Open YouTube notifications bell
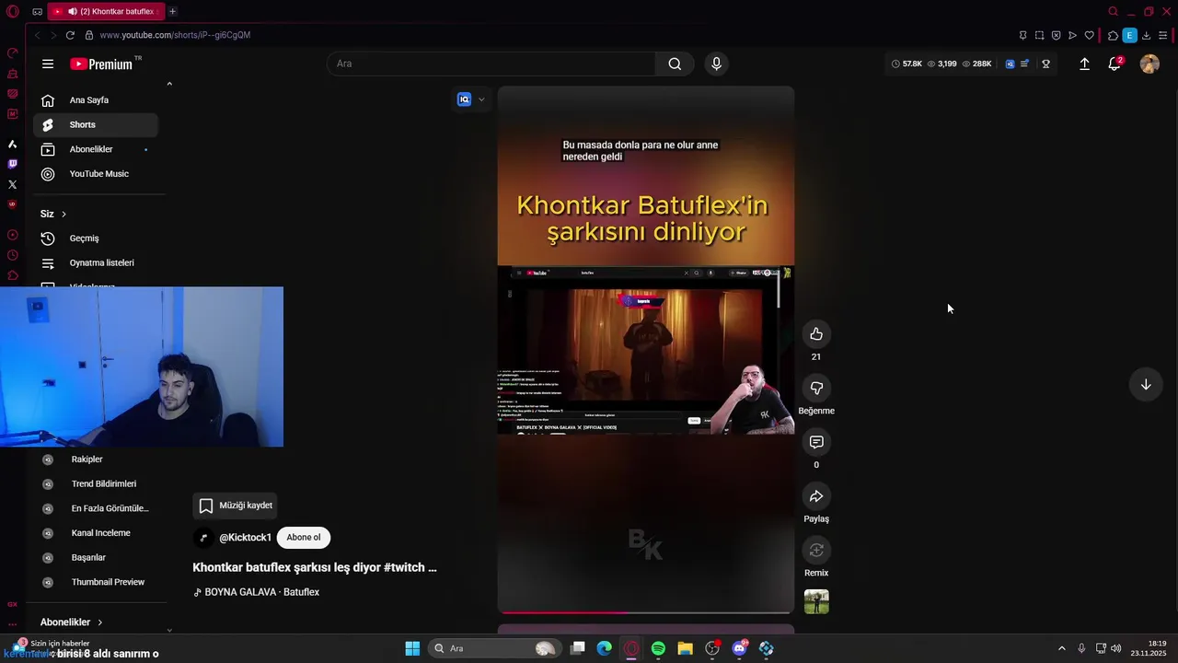 [x=1114, y=64]
